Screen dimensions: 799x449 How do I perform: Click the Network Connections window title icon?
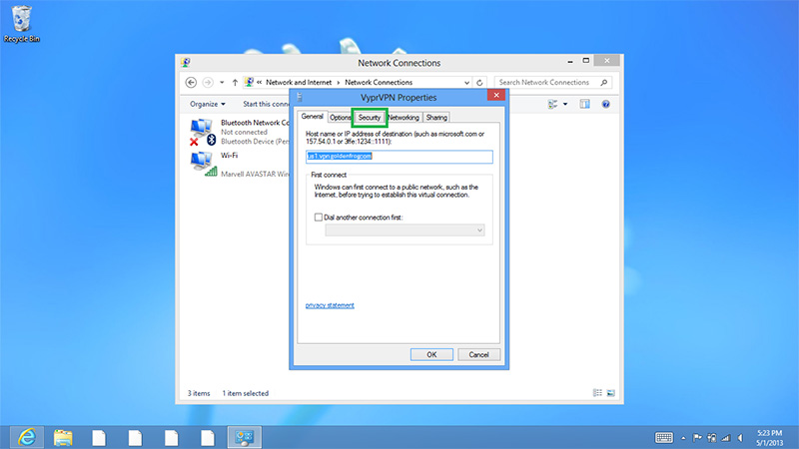(x=186, y=63)
